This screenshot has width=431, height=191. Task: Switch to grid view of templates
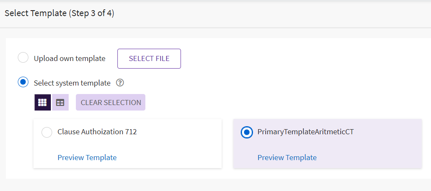(x=42, y=102)
